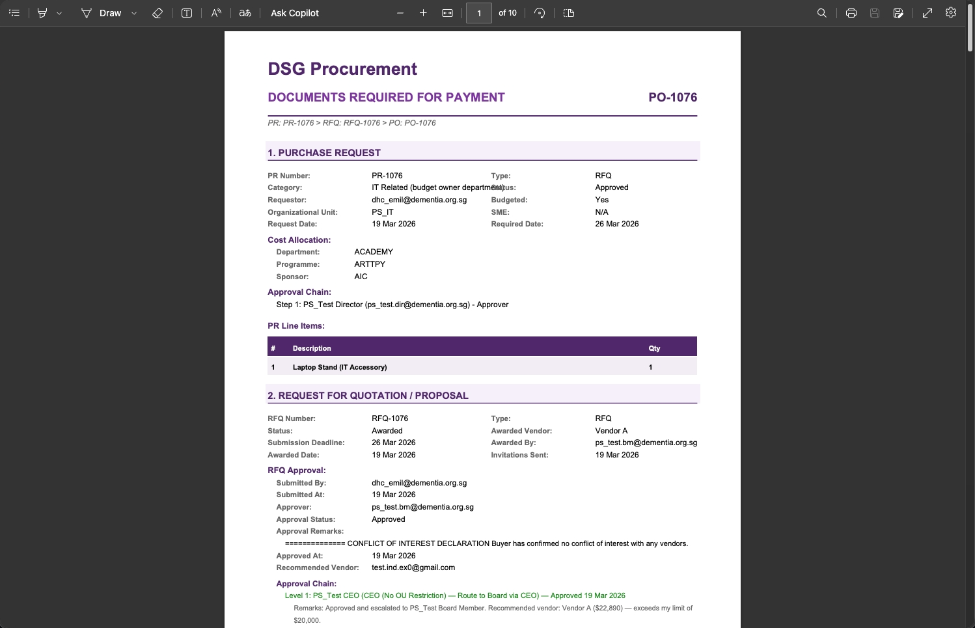Click the 'Laptop Stand (IT Accessory)' row
Screen dimensions: 975x628
482,367
